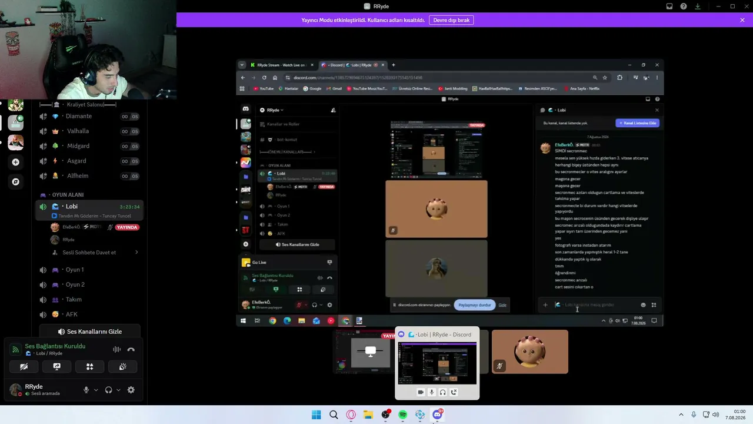Open Gmail bookmark in streamed browser
This screenshot has height=424, width=753.
[x=334, y=88]
